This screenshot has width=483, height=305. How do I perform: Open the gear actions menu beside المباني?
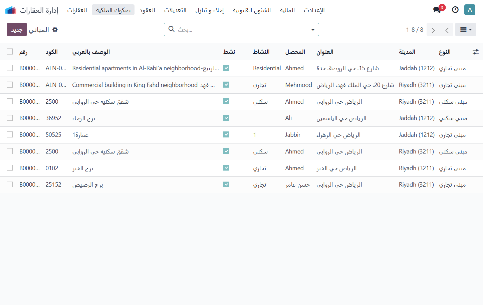pyautogui.click(x=55, y=30)
